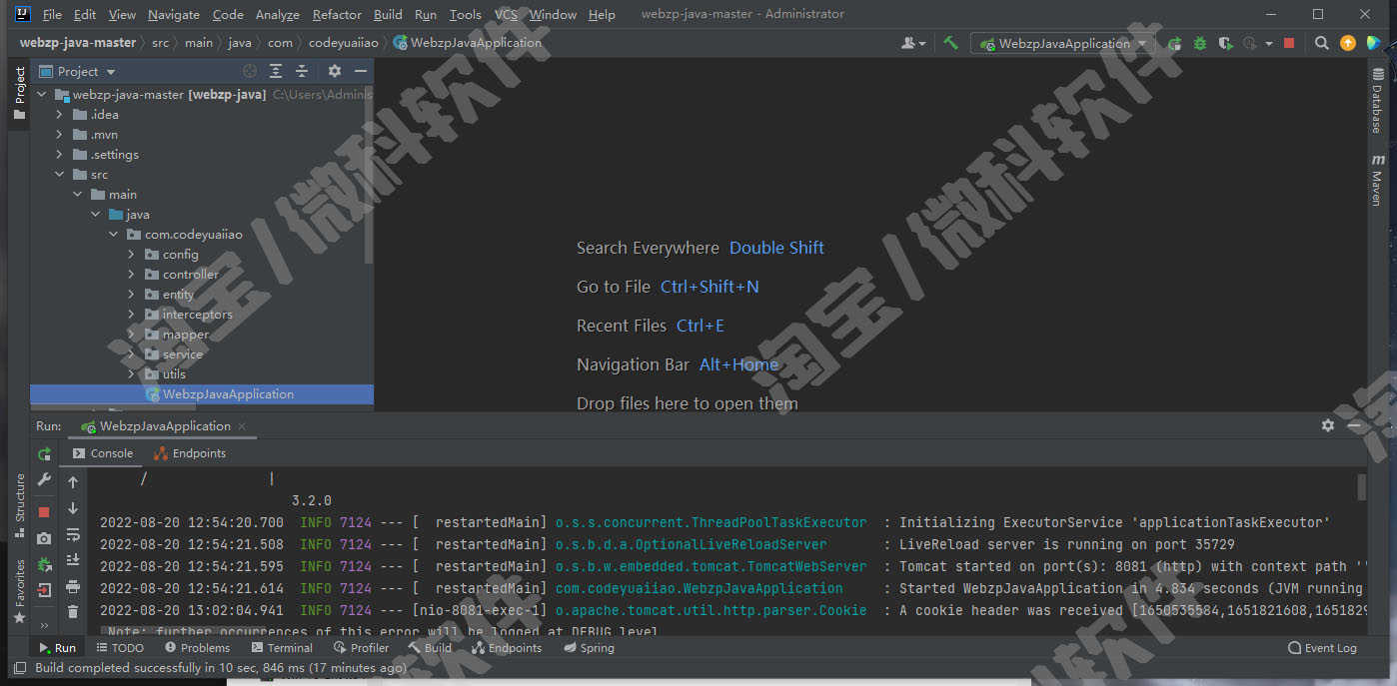The image size is (1397, 686).
Task: Expand all in Project panel
Action: pos(276,71)
